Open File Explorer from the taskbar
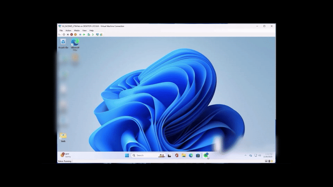Image resolution: width=333 pixels, height=187 pixels. point(184,155)
